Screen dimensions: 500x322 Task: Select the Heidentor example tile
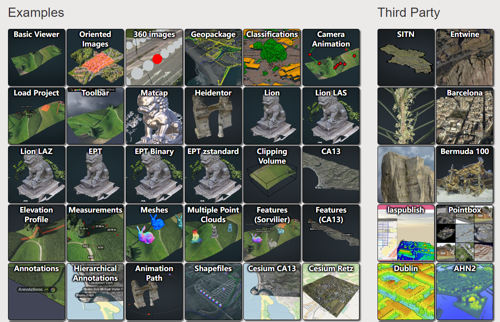coord(213,116)
